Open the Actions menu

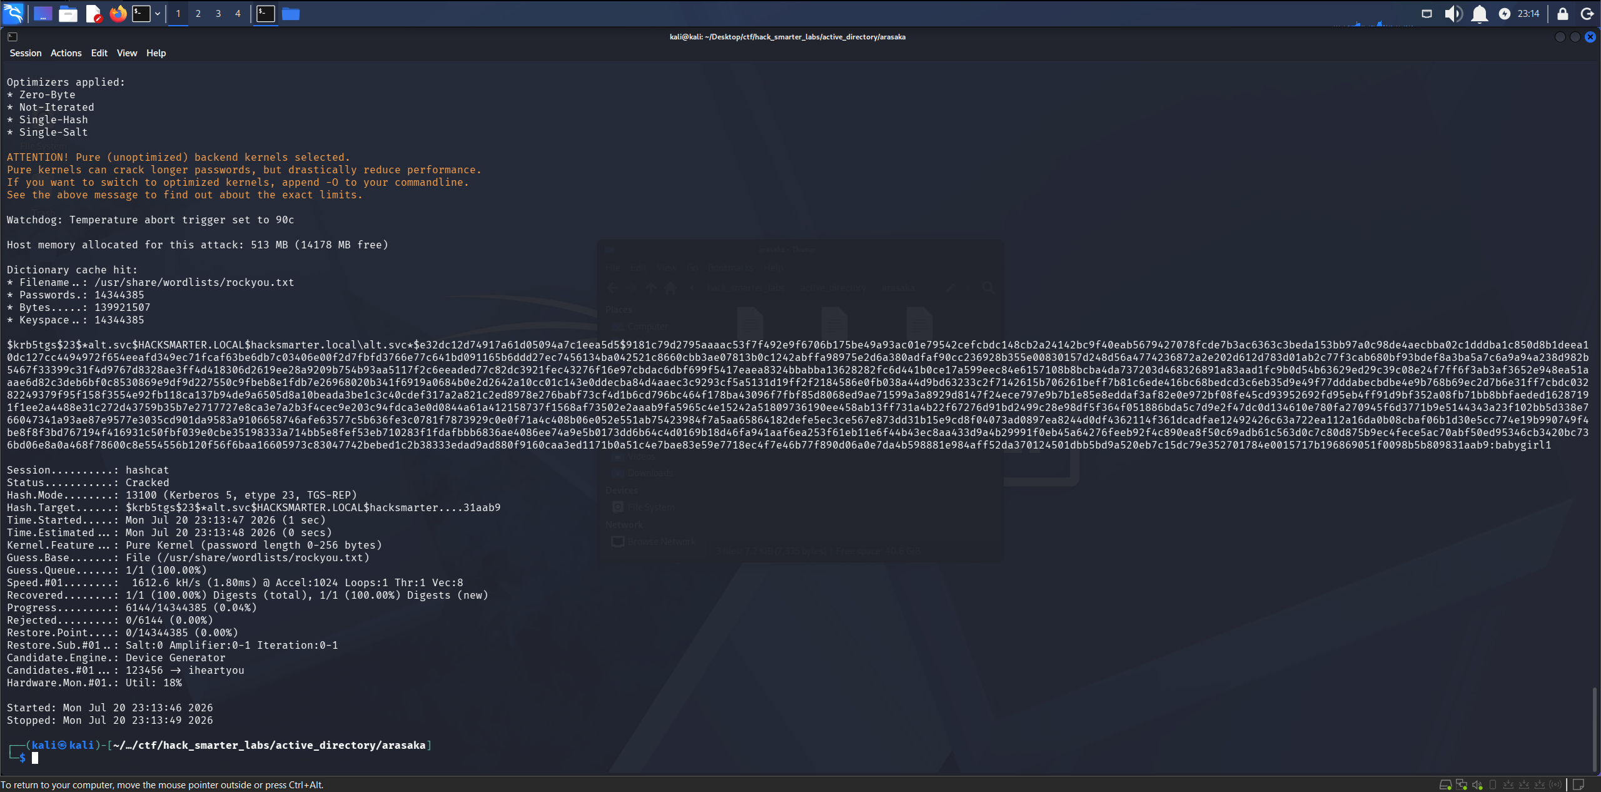pyautogui.click(x=66, y=53)
